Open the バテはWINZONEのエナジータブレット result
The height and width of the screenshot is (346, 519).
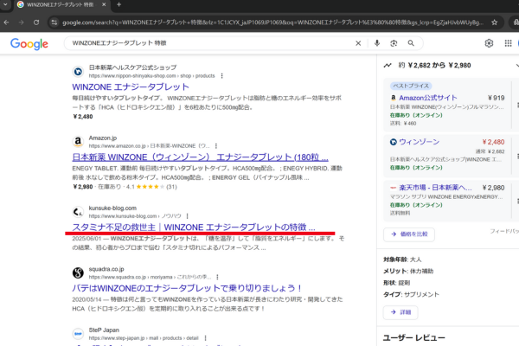187,288
